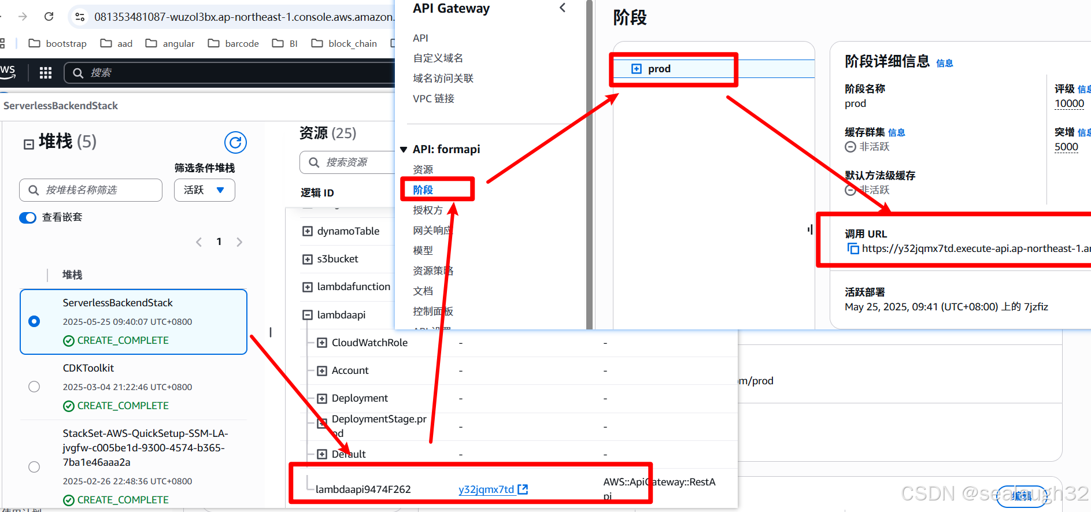Click the AWS logo
This screenshot has width=1091, height=512.
tap(8, 72)
